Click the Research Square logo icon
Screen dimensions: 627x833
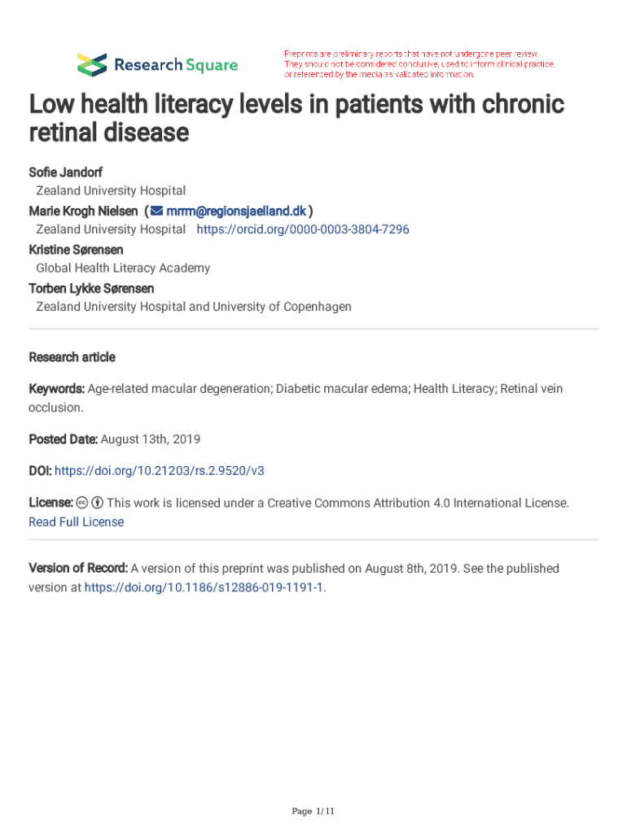tap(91, 63)
